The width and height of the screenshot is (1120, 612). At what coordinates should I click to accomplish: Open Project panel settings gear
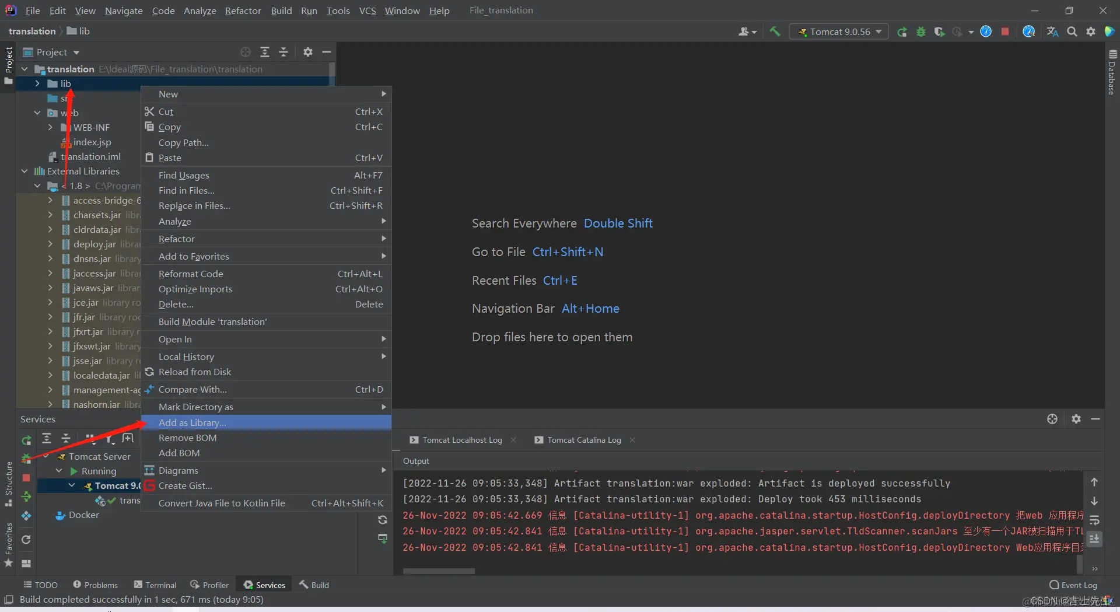pyautogui.click(x=308, y=53)
